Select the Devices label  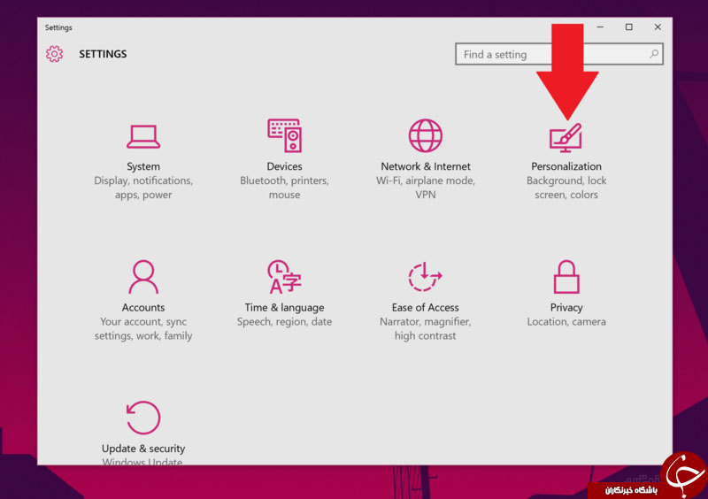pos(284,166)
